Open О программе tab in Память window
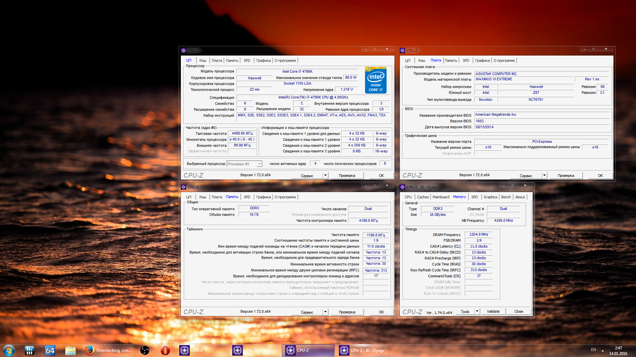 (x=285, y=197)
